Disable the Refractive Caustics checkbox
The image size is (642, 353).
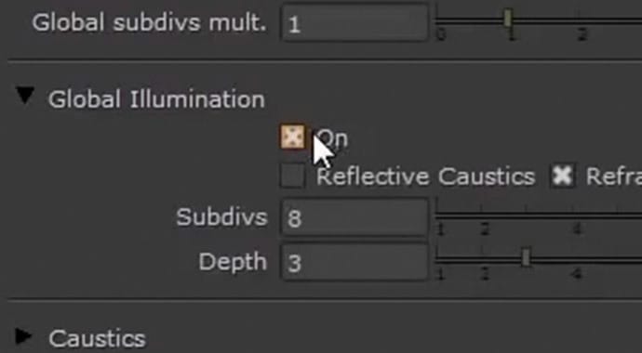click(x=563, y=176)
